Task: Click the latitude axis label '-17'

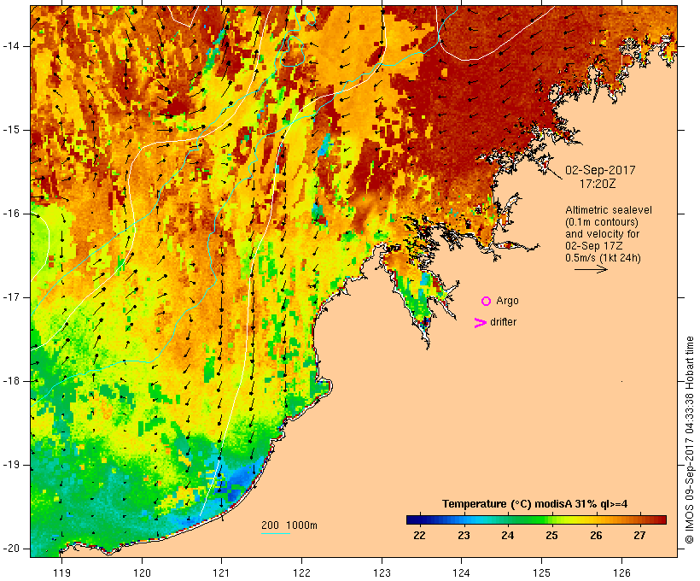Action: [11, 297]
